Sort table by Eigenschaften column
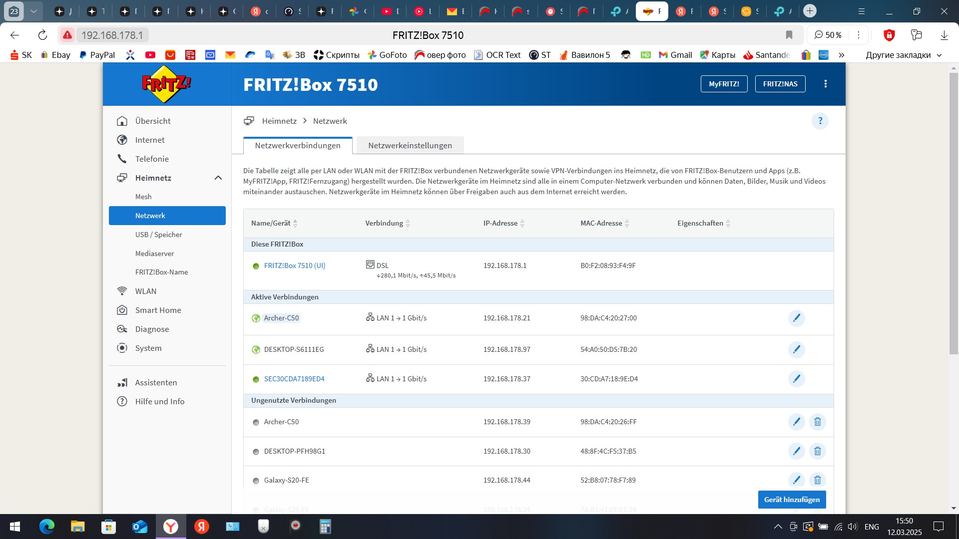Screen dimensions: 959x539 pos(704,223)
